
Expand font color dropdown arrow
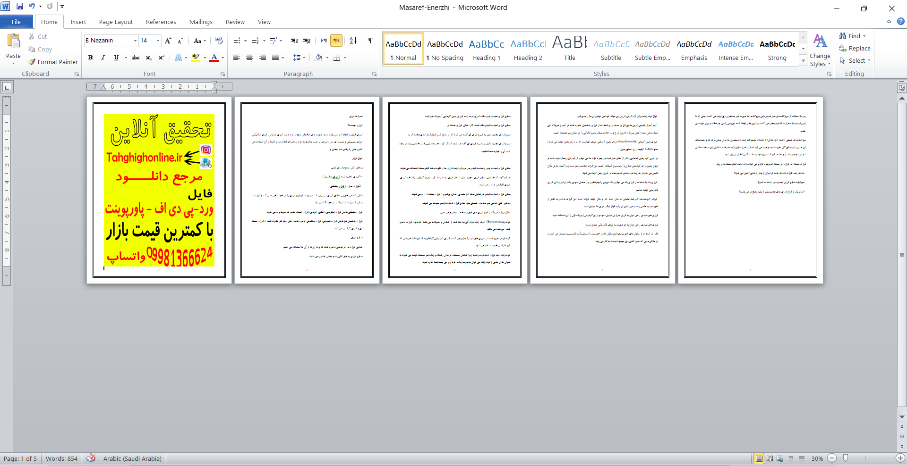[222, 58]
